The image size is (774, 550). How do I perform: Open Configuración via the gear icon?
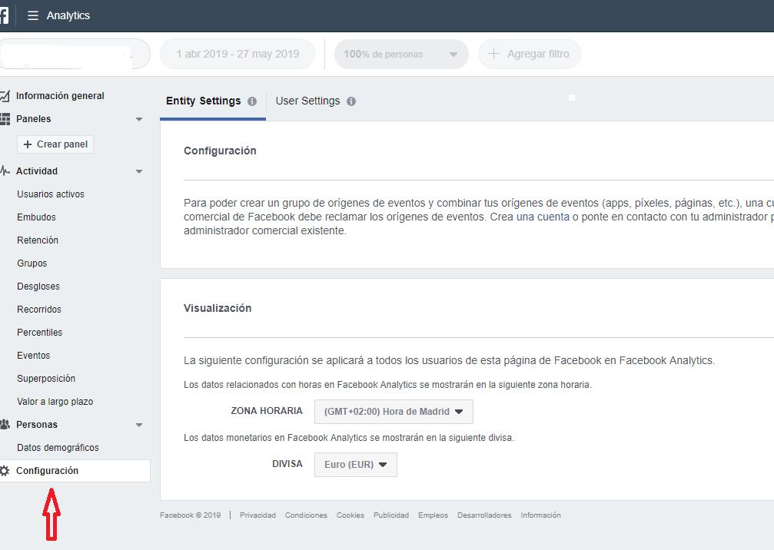coord(7,471)
